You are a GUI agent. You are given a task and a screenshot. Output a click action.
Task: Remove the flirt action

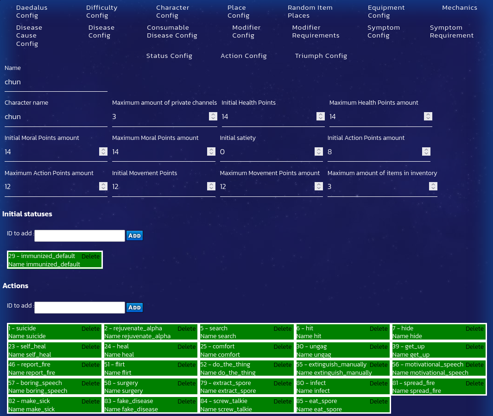click(x=186, y=365)
